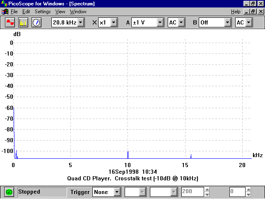Decrease the trigger threshold 200 stepper
The width and height of the screenshot is (265, 199).
207,194
